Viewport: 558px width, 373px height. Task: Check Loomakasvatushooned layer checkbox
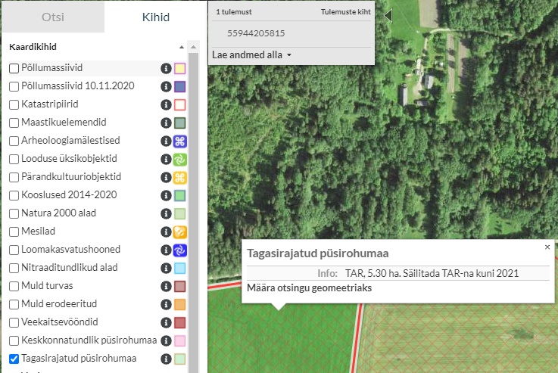click(14, 250)
